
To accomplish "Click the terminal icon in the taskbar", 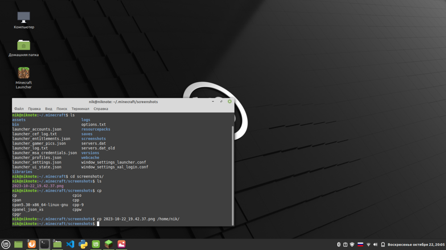I will pyautogui.click(x=44, y=244).
